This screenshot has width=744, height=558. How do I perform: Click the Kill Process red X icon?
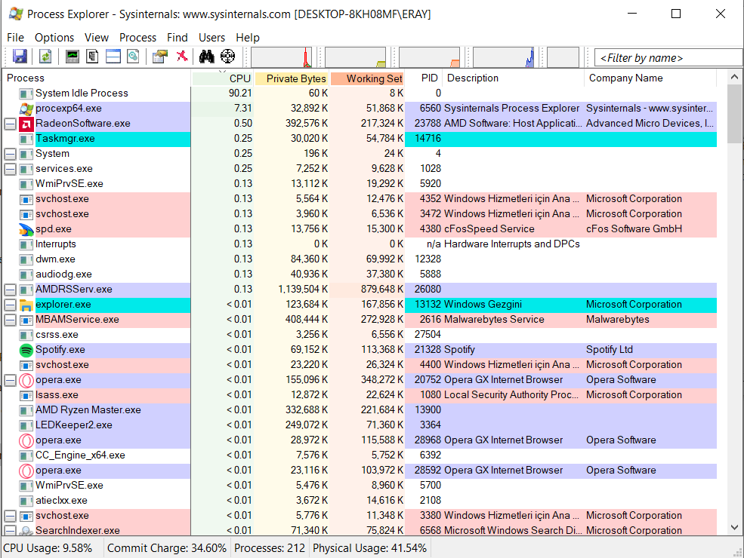pos(181,57)
